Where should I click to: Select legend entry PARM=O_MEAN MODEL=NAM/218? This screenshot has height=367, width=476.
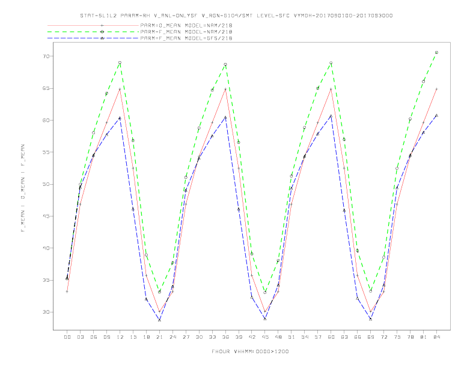tap(186, 25)
